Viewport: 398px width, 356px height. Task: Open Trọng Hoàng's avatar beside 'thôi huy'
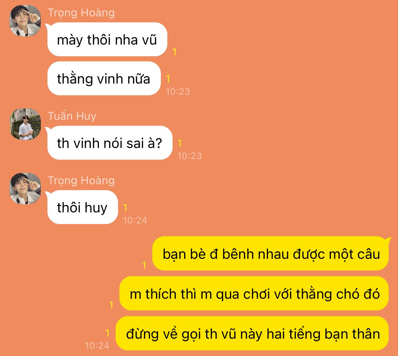pos(25,189)
